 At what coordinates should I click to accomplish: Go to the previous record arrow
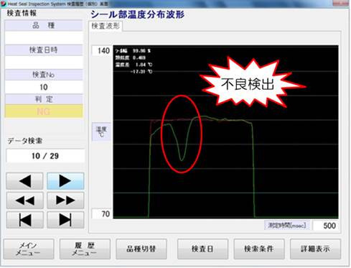coord(24,181)
